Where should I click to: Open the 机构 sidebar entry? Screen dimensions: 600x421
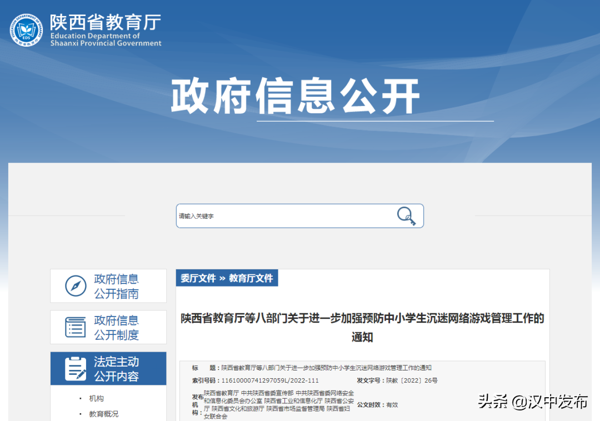(97, 398)
